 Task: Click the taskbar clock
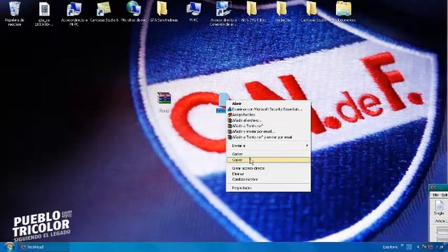(440, 247)
